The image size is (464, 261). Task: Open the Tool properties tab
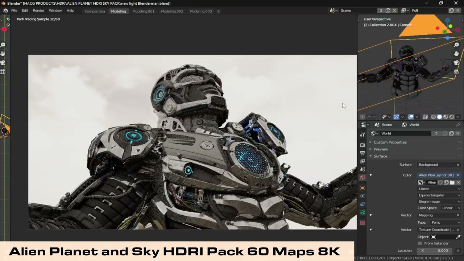[x=362, y=134]
